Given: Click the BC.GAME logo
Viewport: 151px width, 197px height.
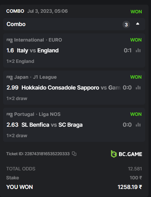Looking at the screenshot, I should (127, 154).
